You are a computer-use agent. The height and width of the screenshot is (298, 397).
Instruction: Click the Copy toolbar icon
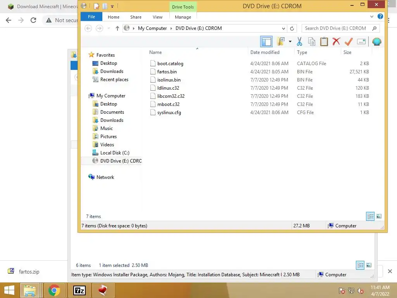312,42
